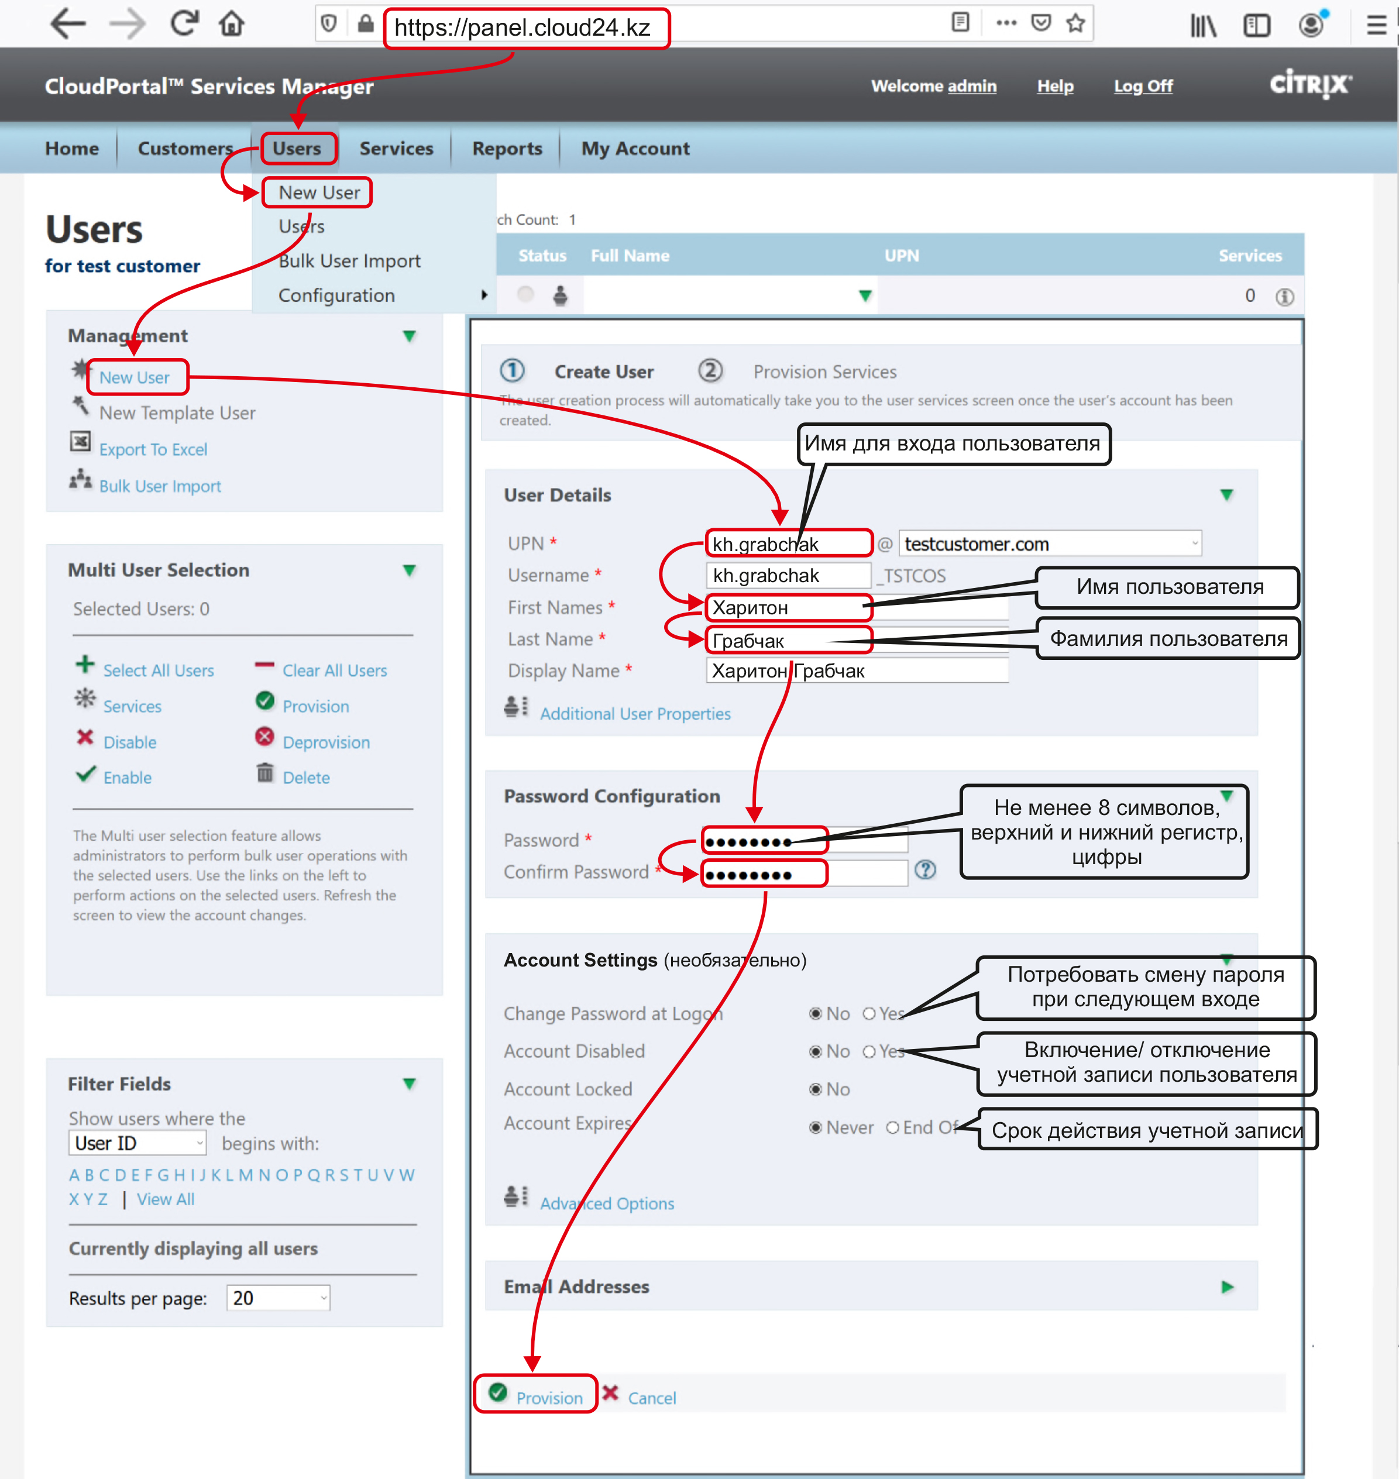Click the Cancel link
This screenshot has height=1479, width=1399.
coord(651,1398)
